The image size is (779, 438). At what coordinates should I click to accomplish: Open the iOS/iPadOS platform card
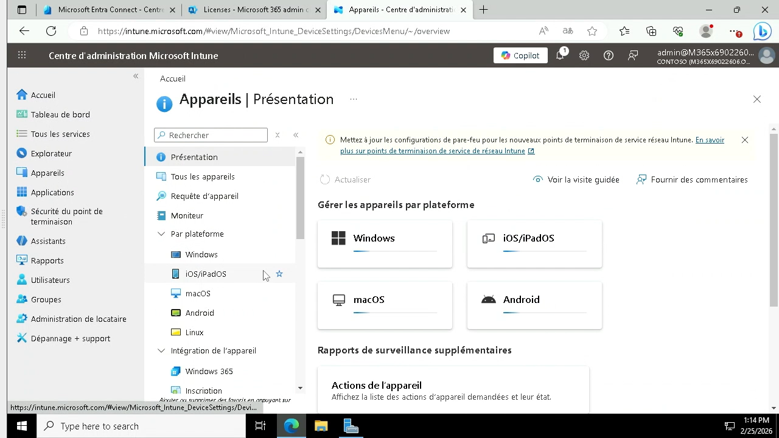click(534, 244)
